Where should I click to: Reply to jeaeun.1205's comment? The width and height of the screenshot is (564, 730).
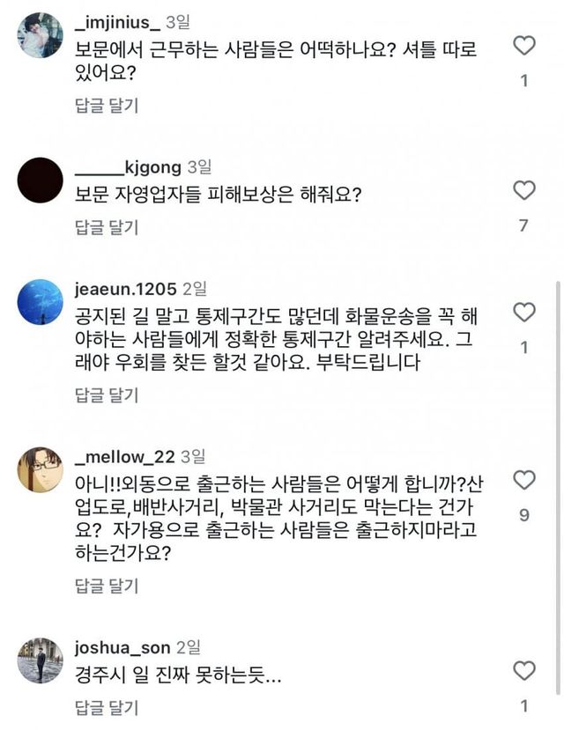(x=107, y=394)
